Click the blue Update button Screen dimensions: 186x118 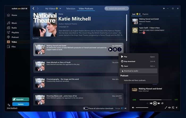pos(21,104)
